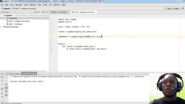Toggle scroll-to-end icon in Run panel
The image size is (185, 104).
coord(6,88)
